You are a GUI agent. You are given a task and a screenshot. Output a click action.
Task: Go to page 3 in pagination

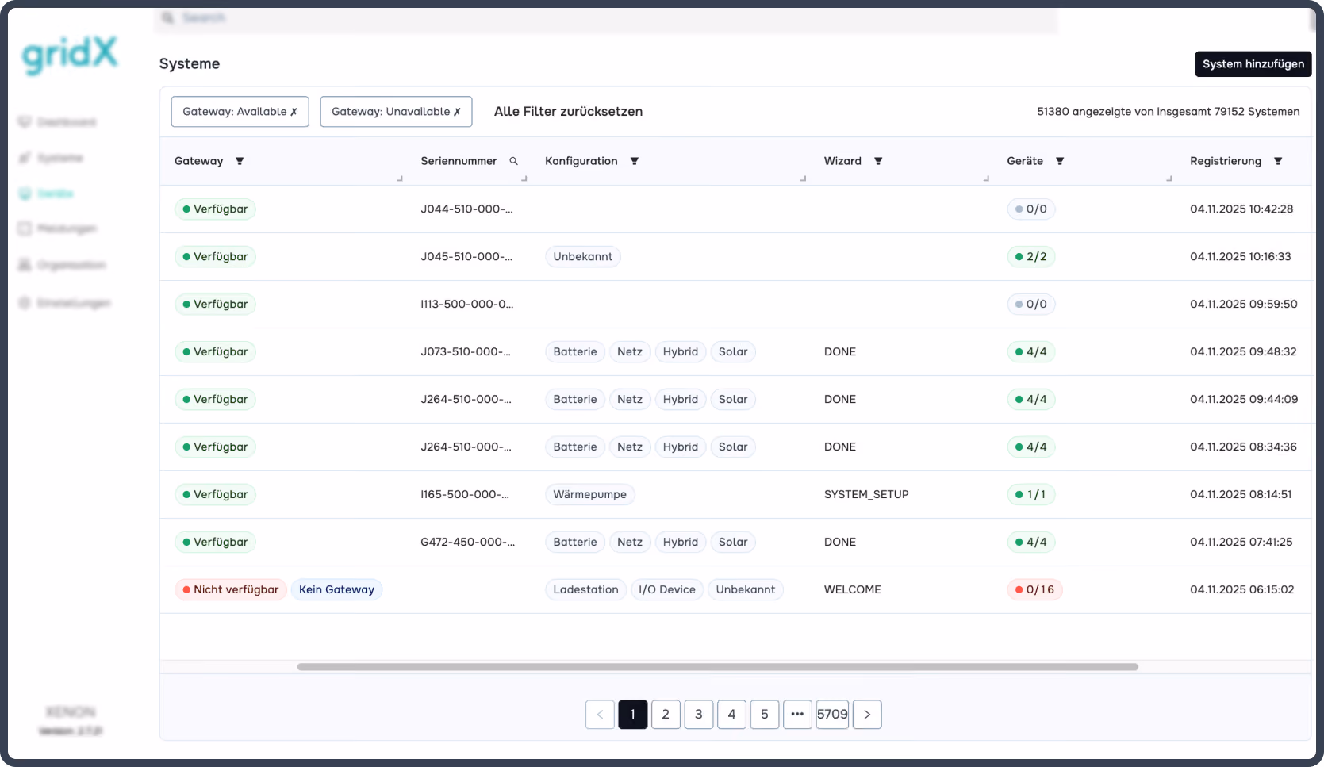[x=699, y=715]
